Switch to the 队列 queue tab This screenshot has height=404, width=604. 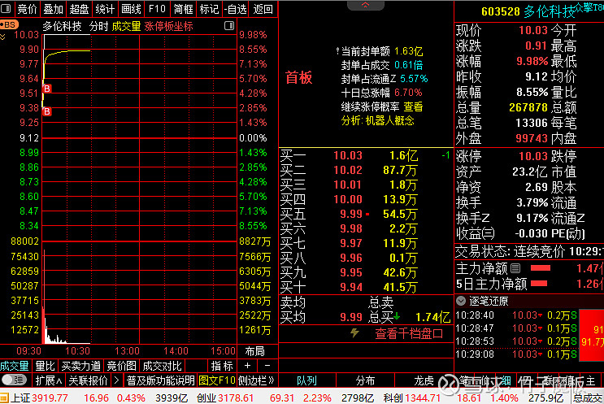[x=307, y=381]
